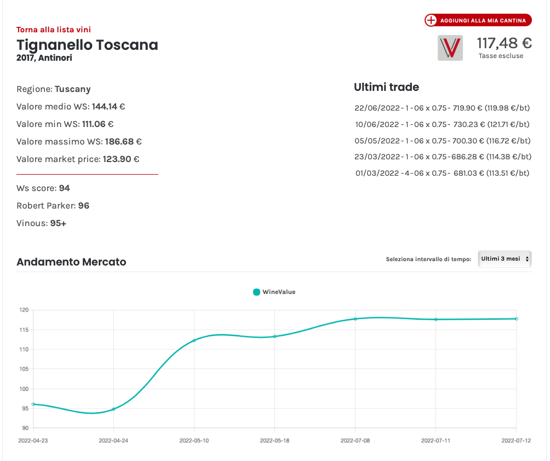Click the Torna alla lista vini link

[x=54, y=30]
